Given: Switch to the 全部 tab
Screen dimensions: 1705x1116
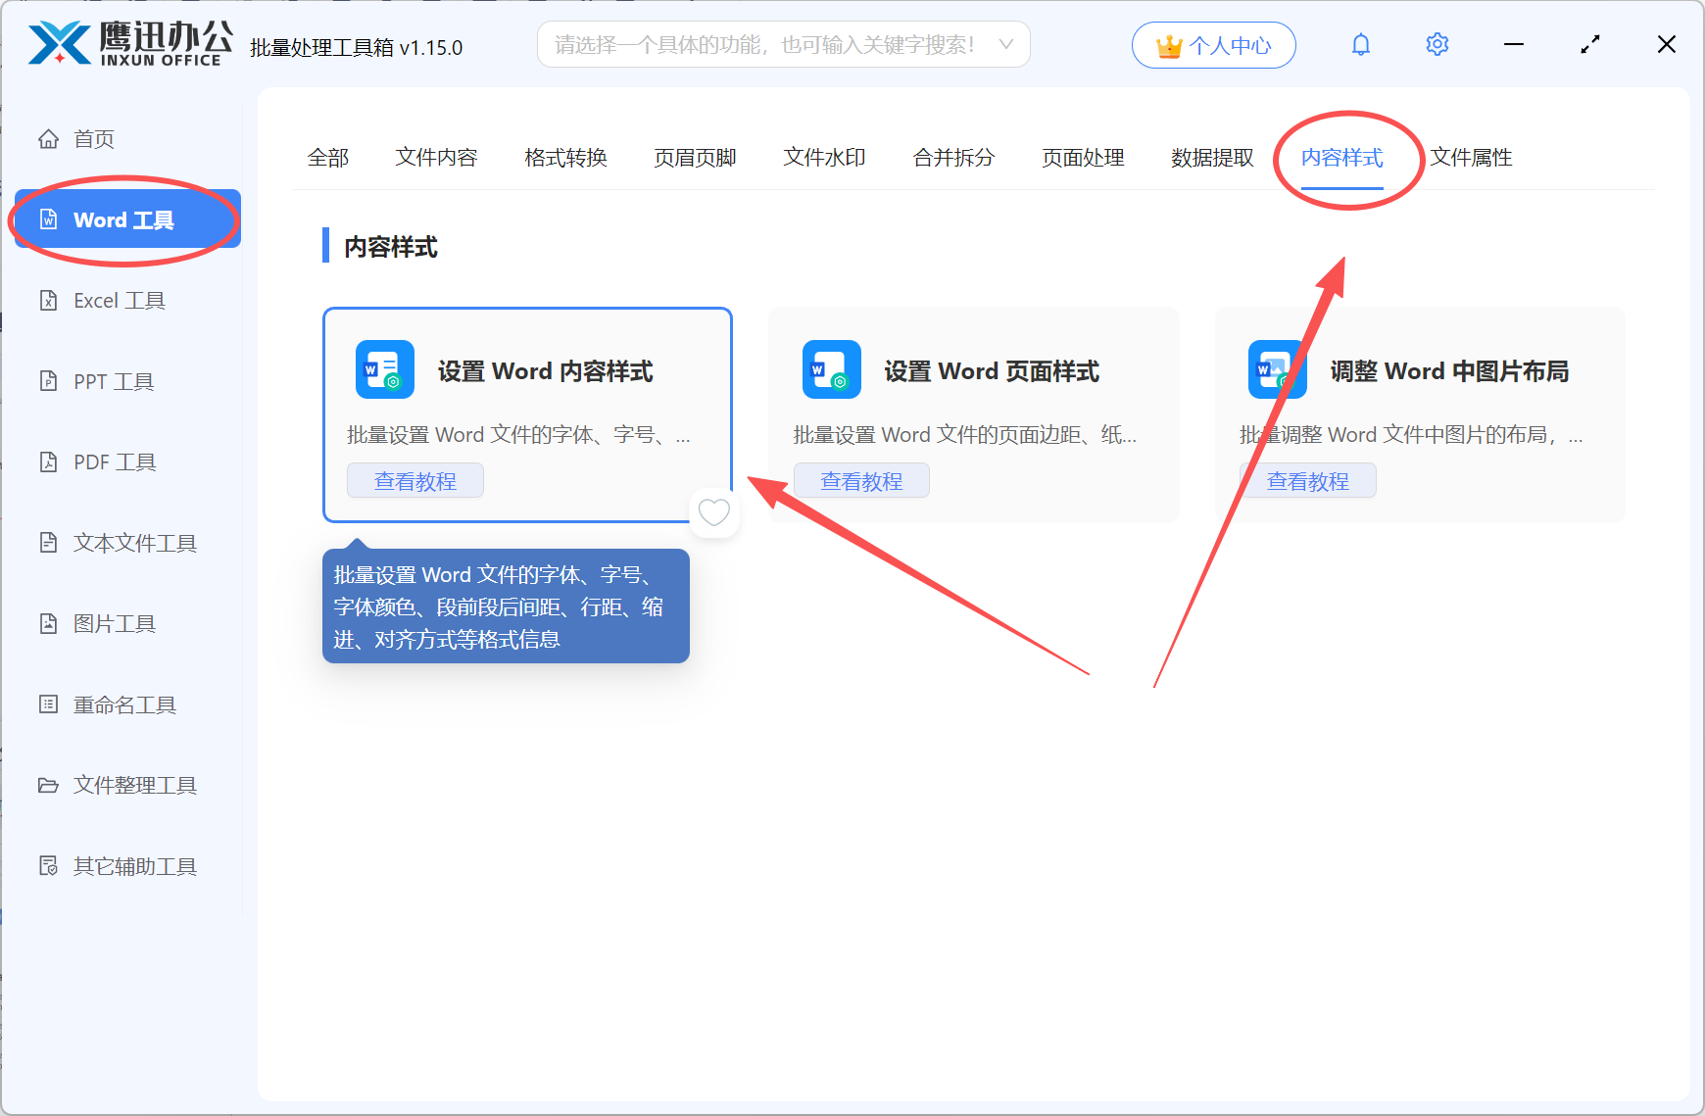Looking at the screenshot, I should [327, 158].
